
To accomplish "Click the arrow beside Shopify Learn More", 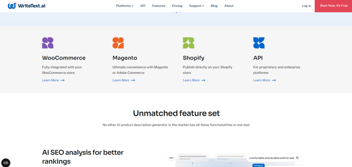I will point(203,80).
